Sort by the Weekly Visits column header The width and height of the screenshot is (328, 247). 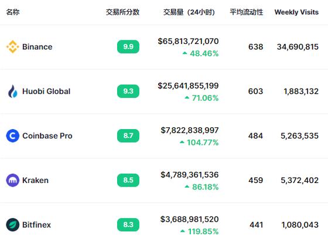296,12
